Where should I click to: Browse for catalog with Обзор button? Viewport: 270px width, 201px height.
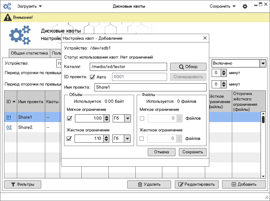tap(188, 67)
